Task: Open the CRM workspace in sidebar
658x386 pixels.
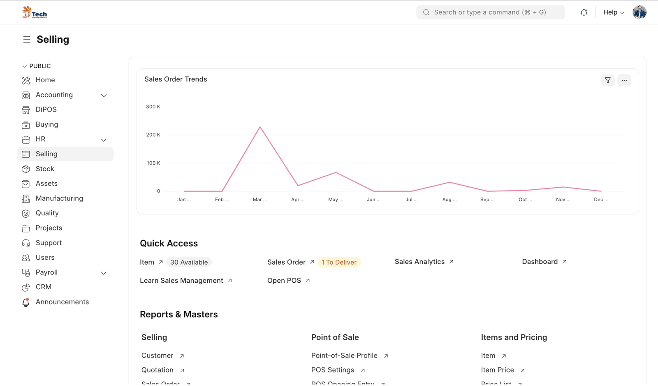Action: click(x=43, y=287)
